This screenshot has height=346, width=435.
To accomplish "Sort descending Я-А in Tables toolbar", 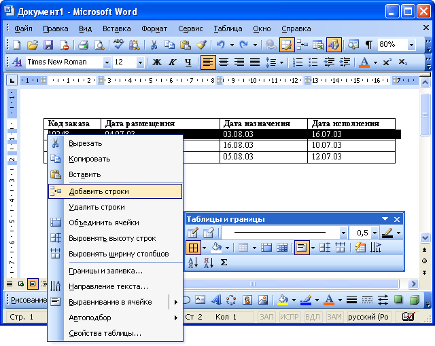I will tap(209, 263).
